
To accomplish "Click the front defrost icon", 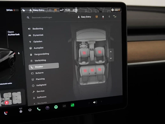I will pyautogui.click(x=30, y=110).
